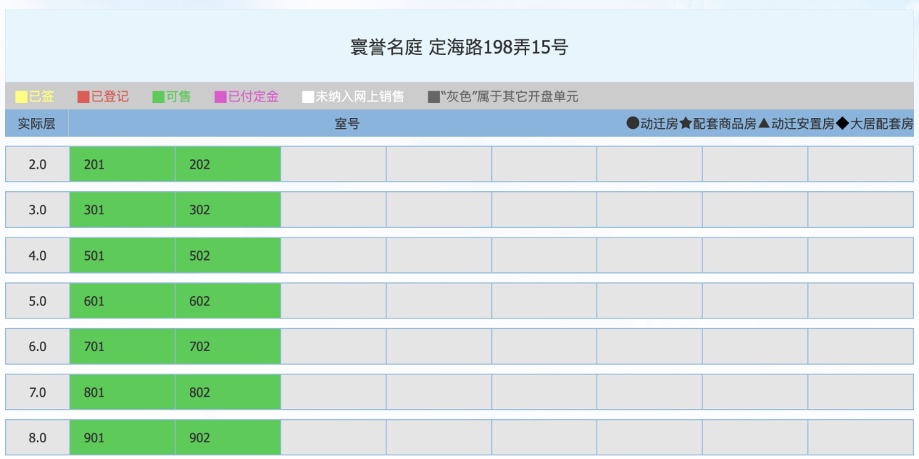Click the magenta 已付定金 legend swatch

click(x=220, y=97)
